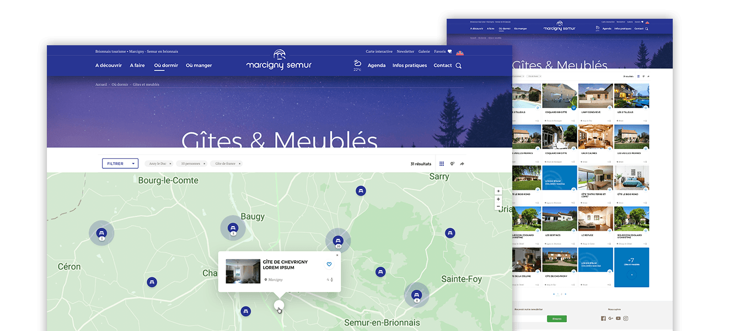Click the heart favorite icon on Gîte de Chevrigny card
Viewport: 745px width, 331px height.
pos(329,264)
